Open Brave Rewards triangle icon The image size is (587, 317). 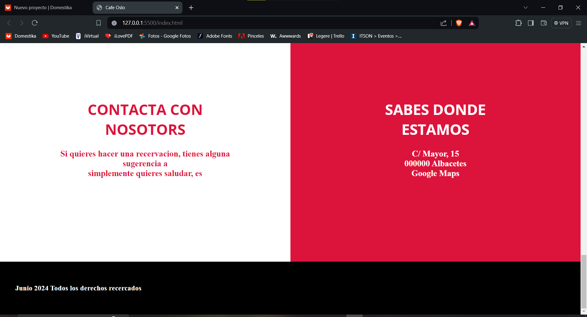472,23
